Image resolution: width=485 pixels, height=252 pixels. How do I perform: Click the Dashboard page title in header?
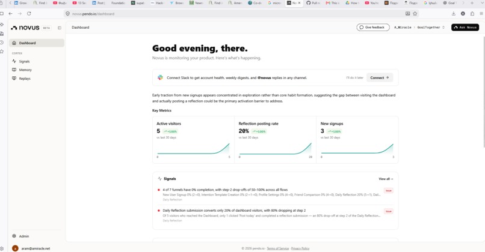(81, 28)
